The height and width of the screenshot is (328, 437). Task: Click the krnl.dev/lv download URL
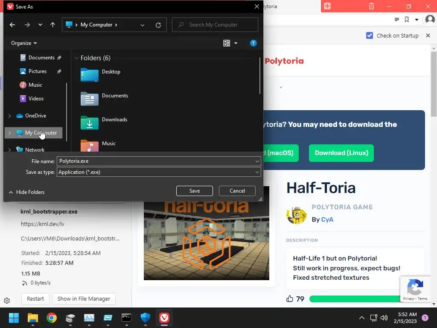tap(43, 224)
